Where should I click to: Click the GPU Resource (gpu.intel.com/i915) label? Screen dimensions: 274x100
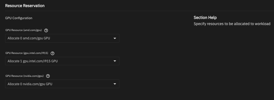(27, 53)
